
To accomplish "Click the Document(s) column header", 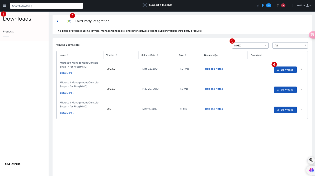I will 211,55.
